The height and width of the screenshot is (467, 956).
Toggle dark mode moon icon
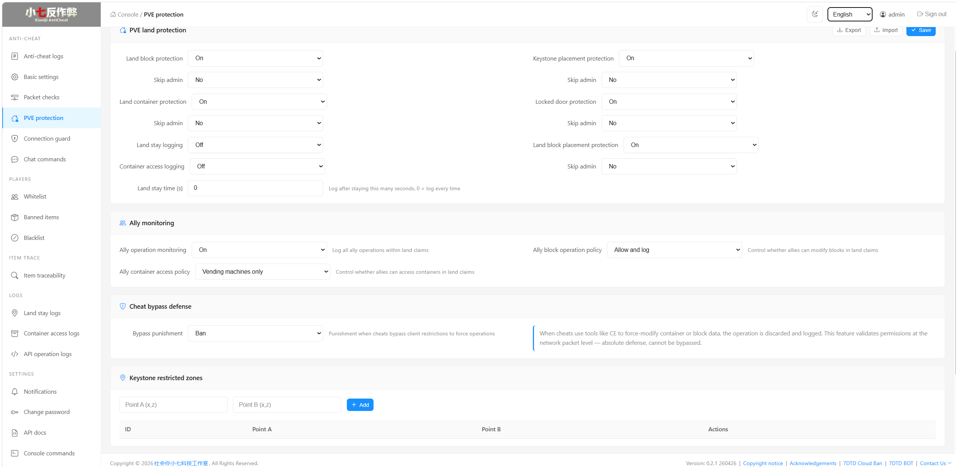[815, 14]
